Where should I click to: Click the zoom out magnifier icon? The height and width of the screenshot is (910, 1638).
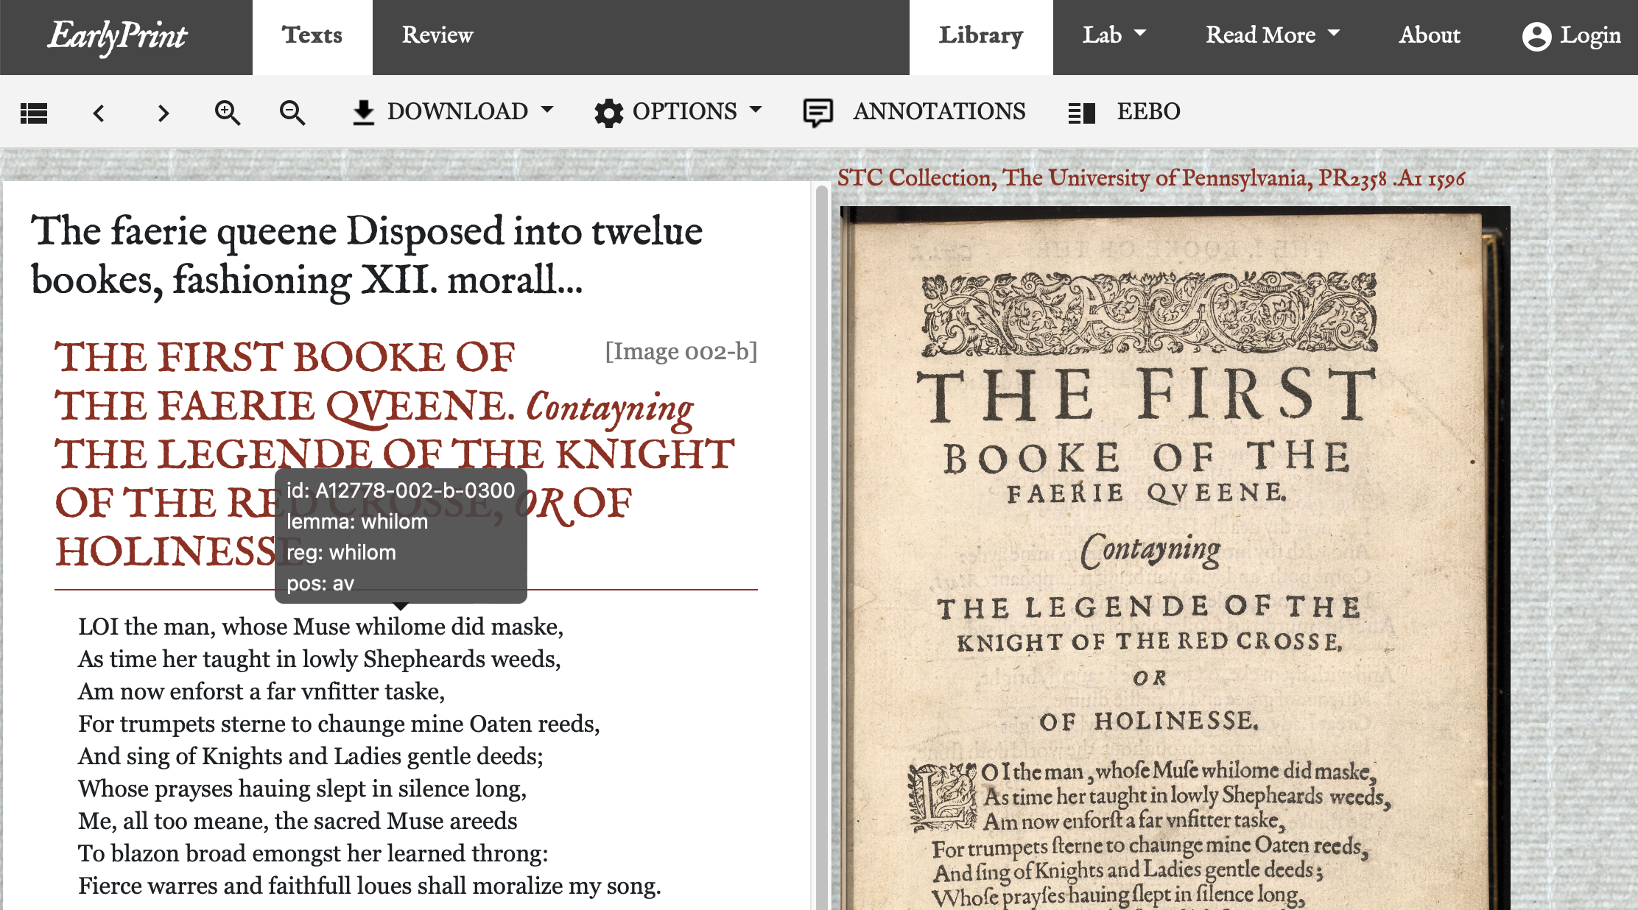point(292,113)
